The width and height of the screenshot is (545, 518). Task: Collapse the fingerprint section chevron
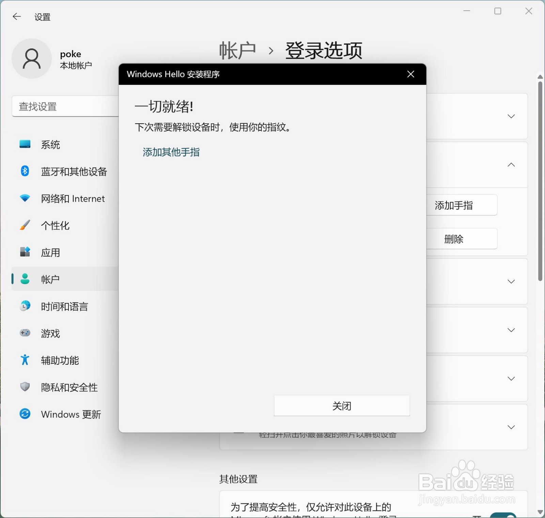511,165
